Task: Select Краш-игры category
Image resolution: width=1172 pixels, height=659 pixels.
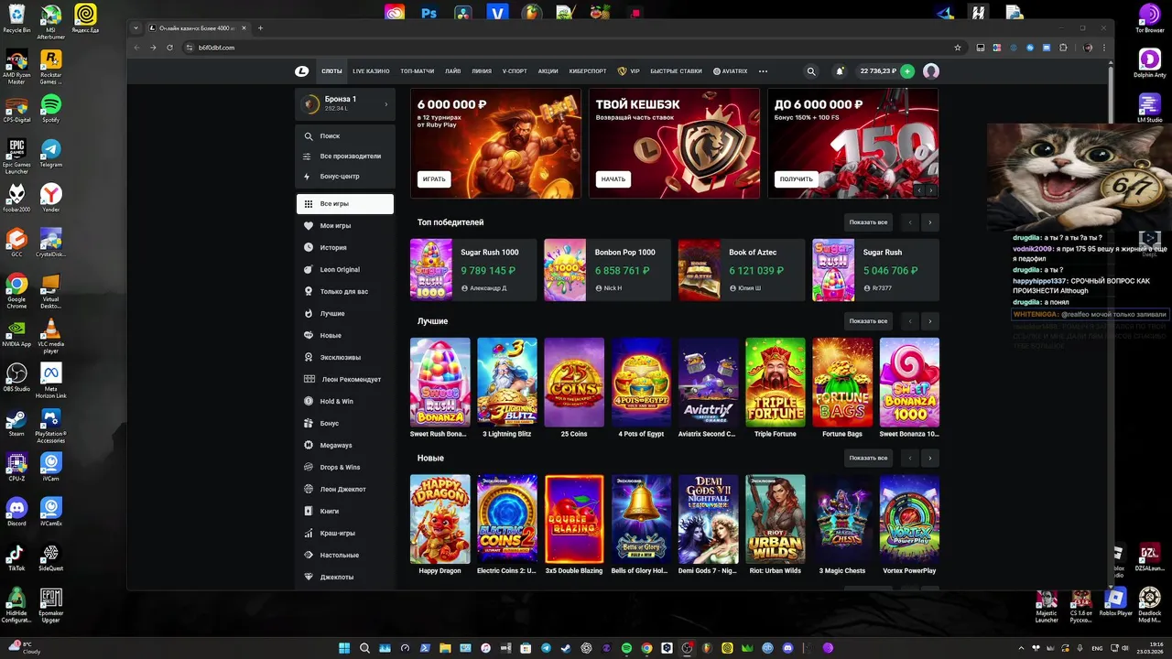Action: click(x=345, y=533)
